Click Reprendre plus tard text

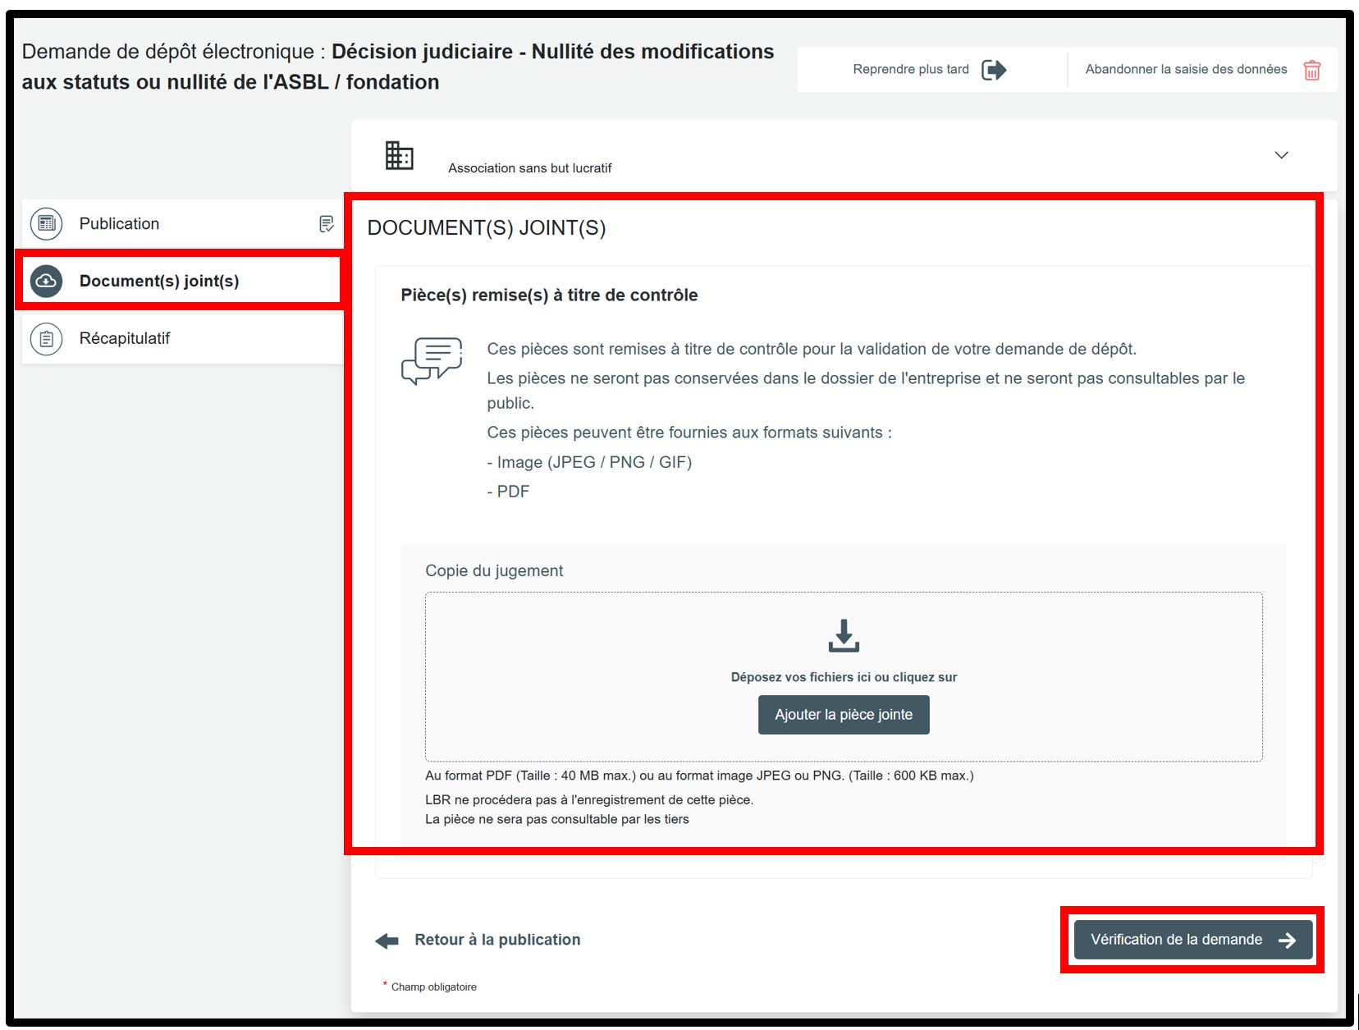coord(910,70)
